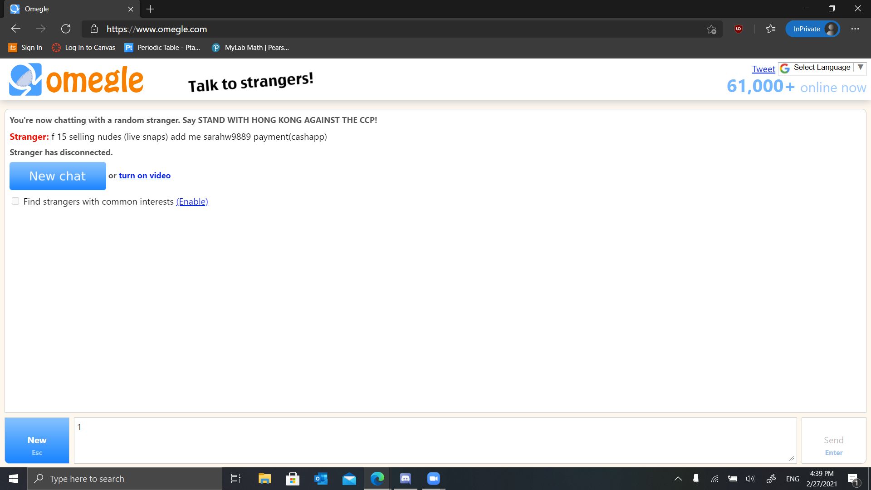Check the Find strangers with common interests box
Screen dimensions: 871x490
(x=15, y=201)
